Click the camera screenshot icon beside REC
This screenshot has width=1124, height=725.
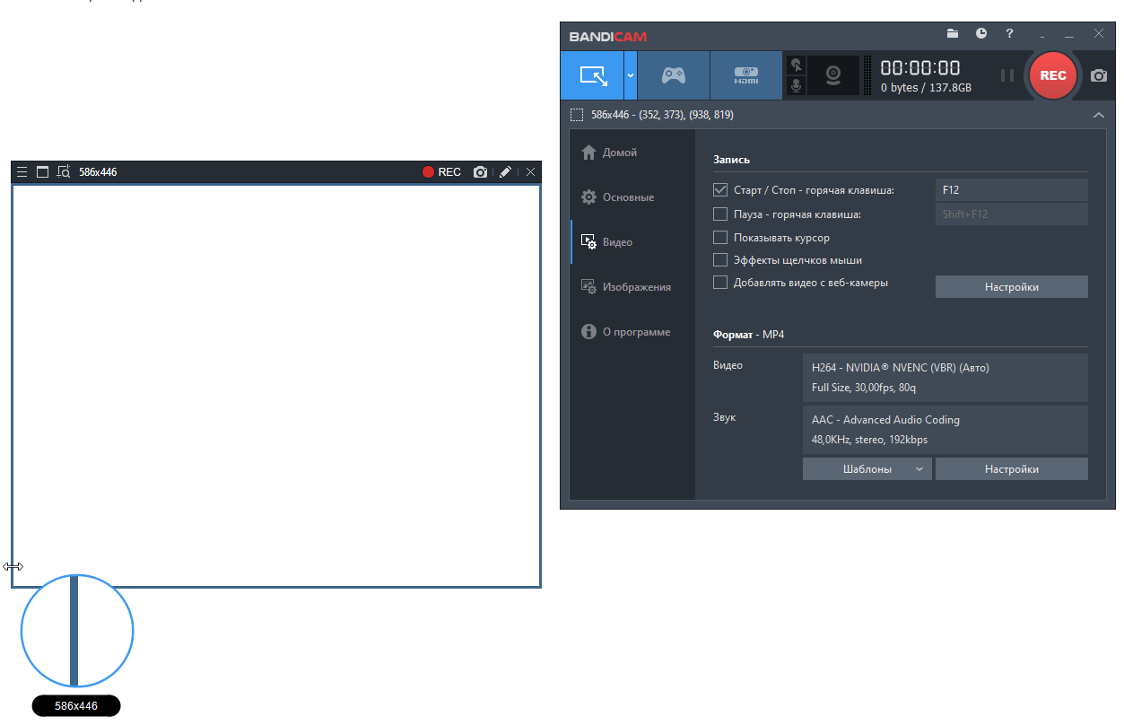click(1098, 76)
